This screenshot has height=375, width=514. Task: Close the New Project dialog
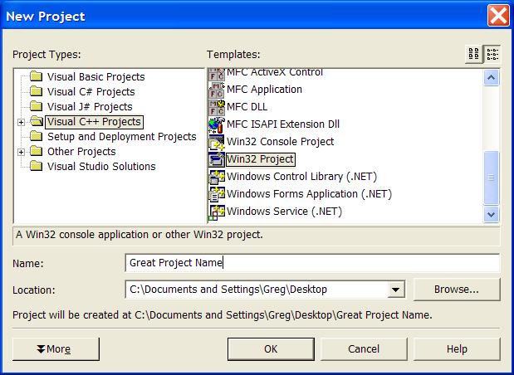coord(498,16)
